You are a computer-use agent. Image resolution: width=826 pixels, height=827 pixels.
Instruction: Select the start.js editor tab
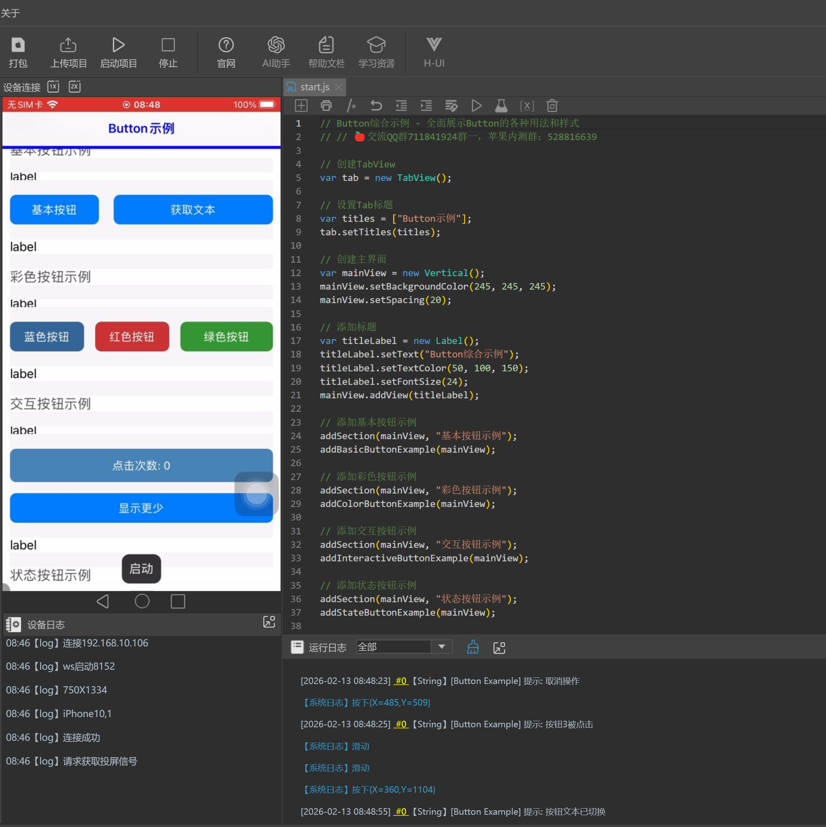[x=314, y=87]
